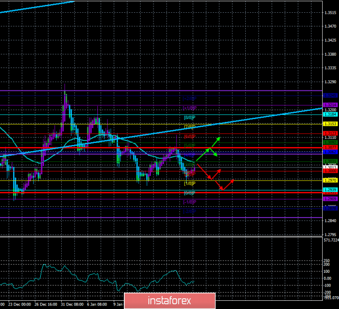Click the [-2/8]P level label
This screenshot has width=339, height=309.
[x=190, y=211]
